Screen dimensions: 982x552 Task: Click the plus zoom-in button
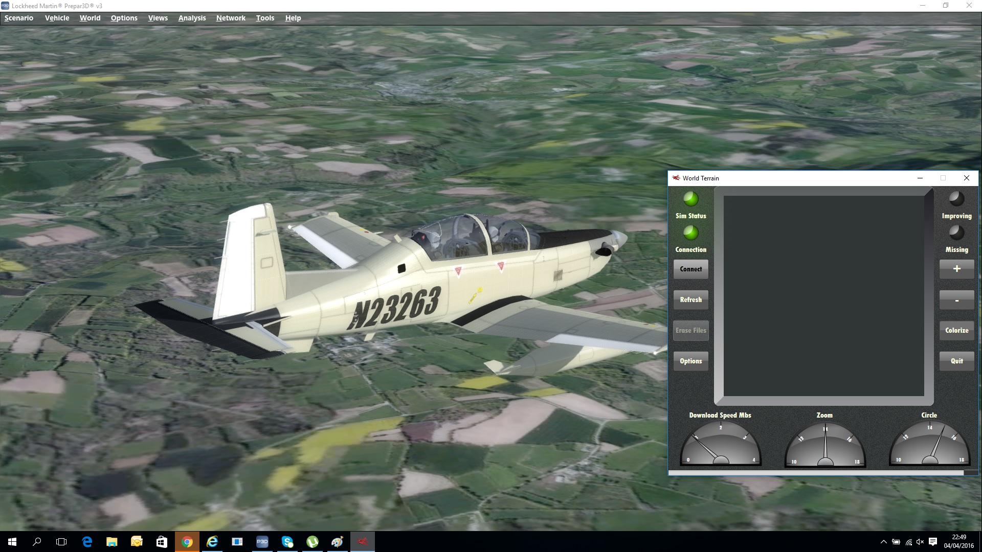click(x=956, y=269)
